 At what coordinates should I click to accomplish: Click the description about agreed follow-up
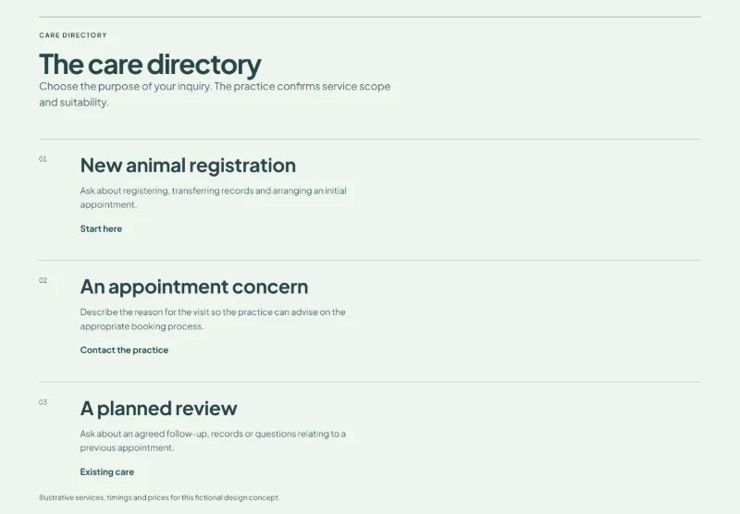pos(213,440)
